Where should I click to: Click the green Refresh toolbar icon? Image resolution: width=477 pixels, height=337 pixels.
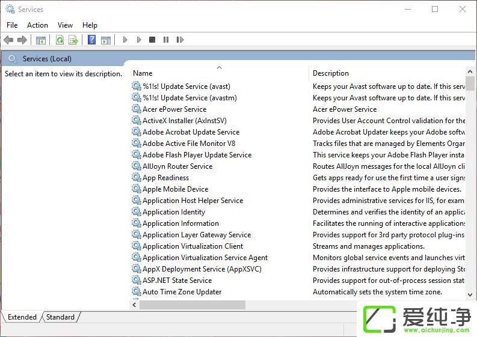point(60,40)
